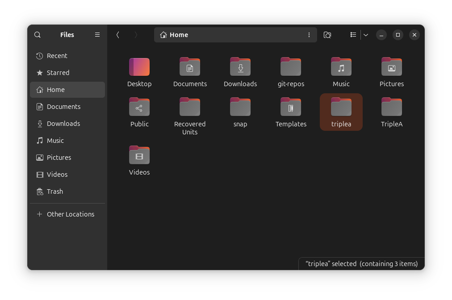Open Pictures in the sidebar

click(67, 158)
